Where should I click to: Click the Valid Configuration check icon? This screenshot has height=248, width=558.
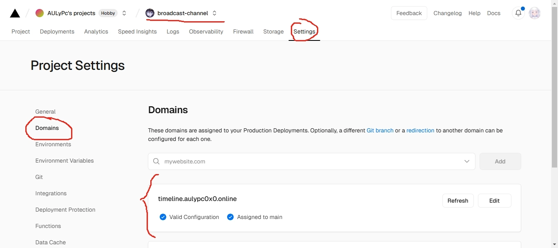pos(163,217)
